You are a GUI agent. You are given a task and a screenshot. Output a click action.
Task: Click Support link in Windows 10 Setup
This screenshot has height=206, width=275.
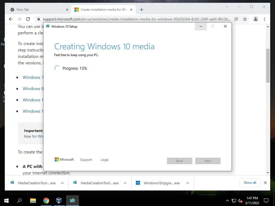[86, 160]
